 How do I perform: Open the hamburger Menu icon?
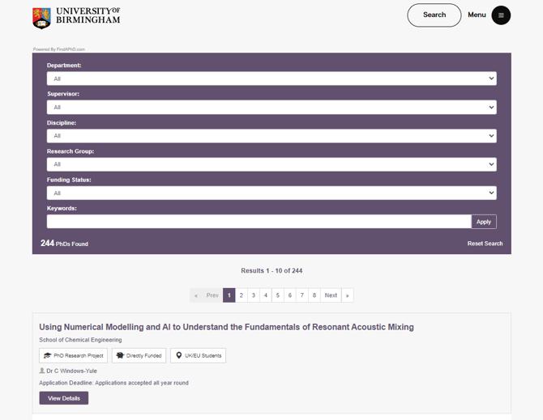pos(501,15)
